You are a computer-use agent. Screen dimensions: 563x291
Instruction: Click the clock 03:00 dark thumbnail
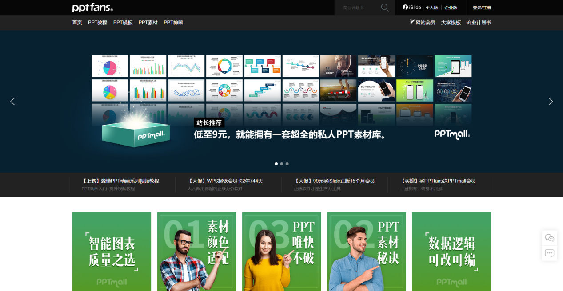415,66
